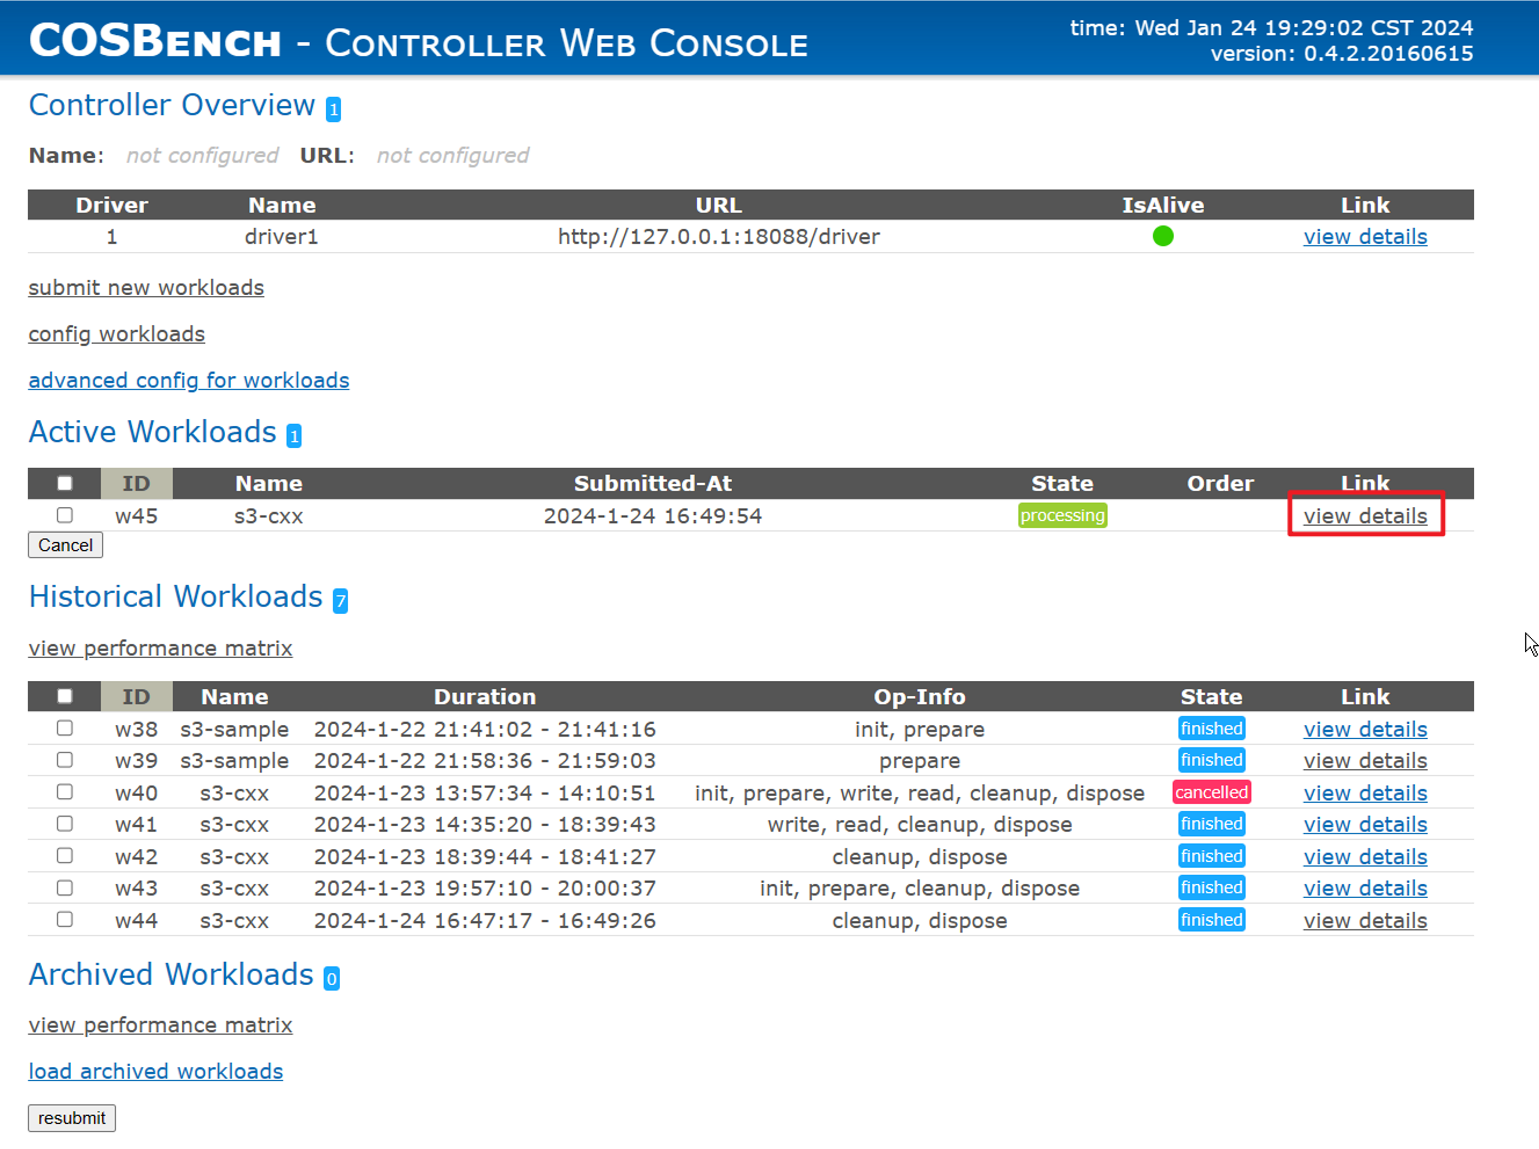Viewport: 1539px width, 1149px height.
Task: Click the Historical Workloads count badge
Action: [x=340, y=601]
